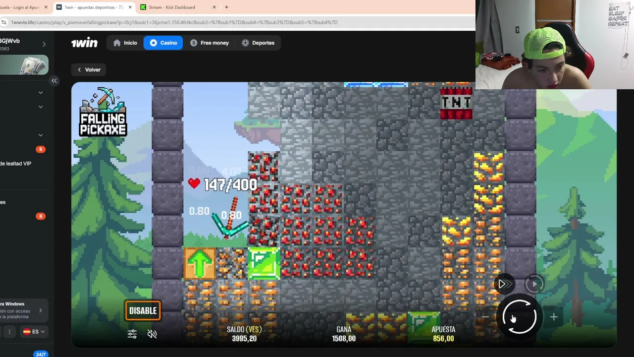
Task: Click the site info icon in address bar
Action: click(4, 22)
